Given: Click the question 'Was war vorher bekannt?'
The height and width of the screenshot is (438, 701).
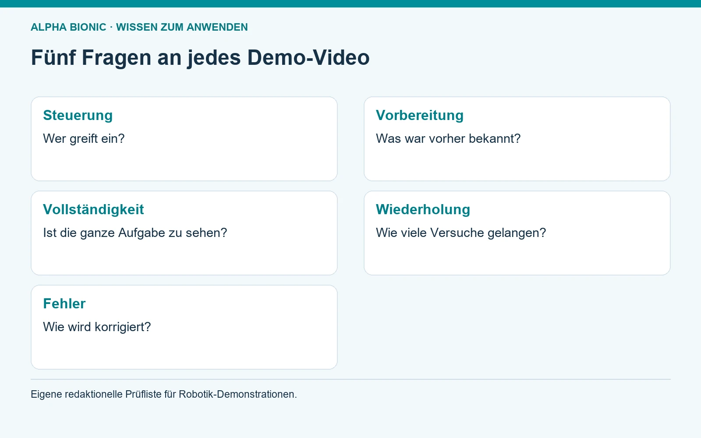Looking at the screenshot, I should [x=448, y=138].
